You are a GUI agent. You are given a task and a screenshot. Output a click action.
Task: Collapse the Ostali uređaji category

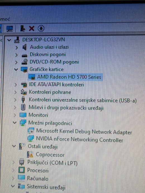coord(14,146)
